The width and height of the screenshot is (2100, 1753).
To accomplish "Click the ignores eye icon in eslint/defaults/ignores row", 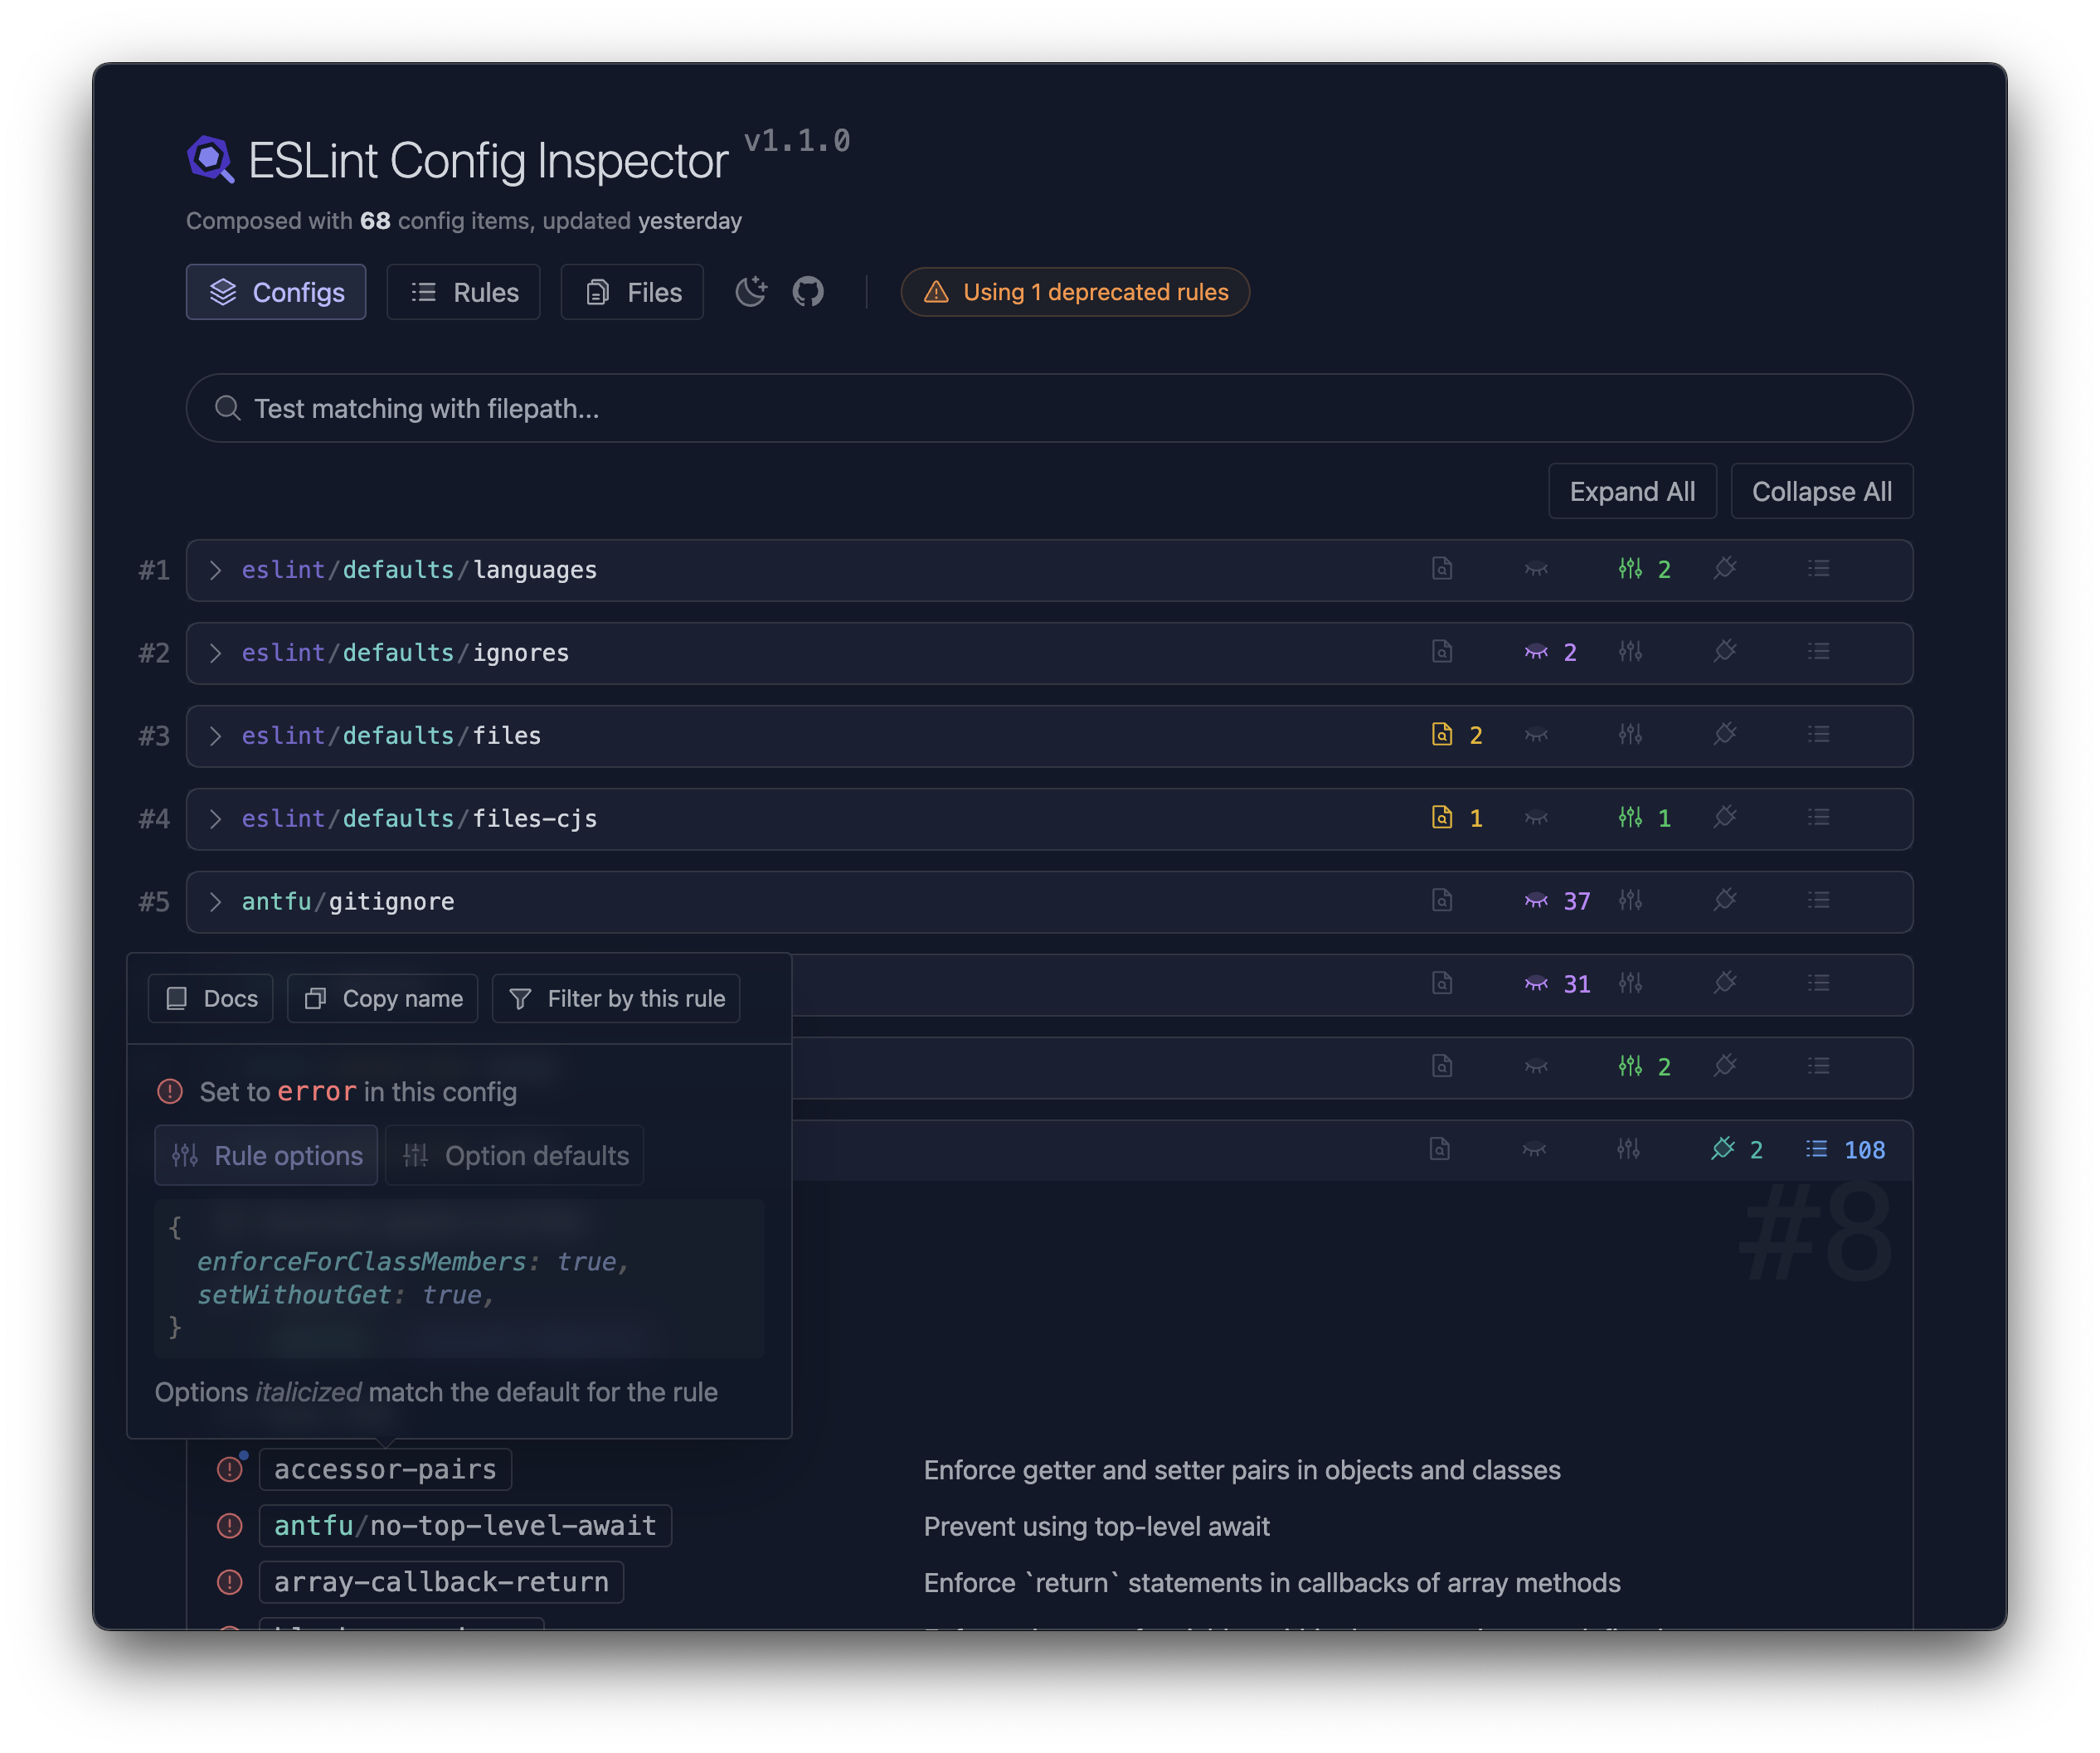I will click(x=1536, y=652).
